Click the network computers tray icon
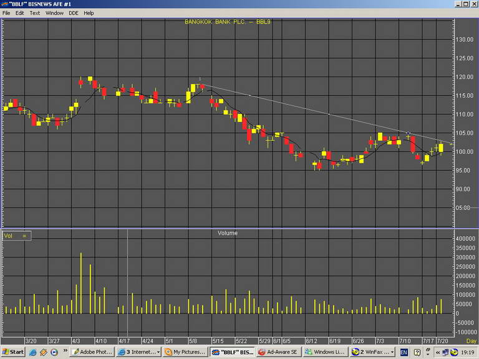 446,352
